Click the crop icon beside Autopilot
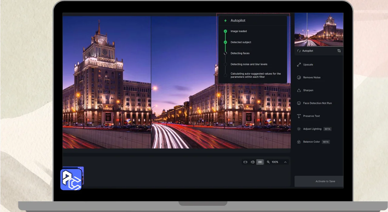 pos(339,51)
